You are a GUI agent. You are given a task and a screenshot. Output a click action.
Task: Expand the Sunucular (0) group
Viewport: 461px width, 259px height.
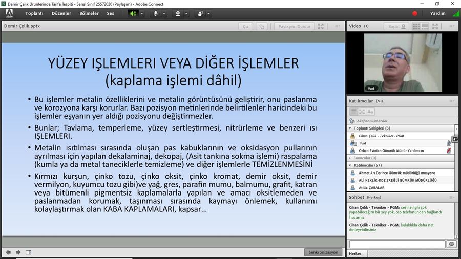350,158
